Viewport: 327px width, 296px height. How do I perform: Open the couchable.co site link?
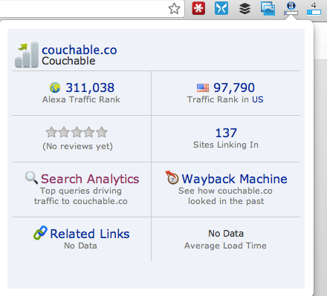(80, 50)
